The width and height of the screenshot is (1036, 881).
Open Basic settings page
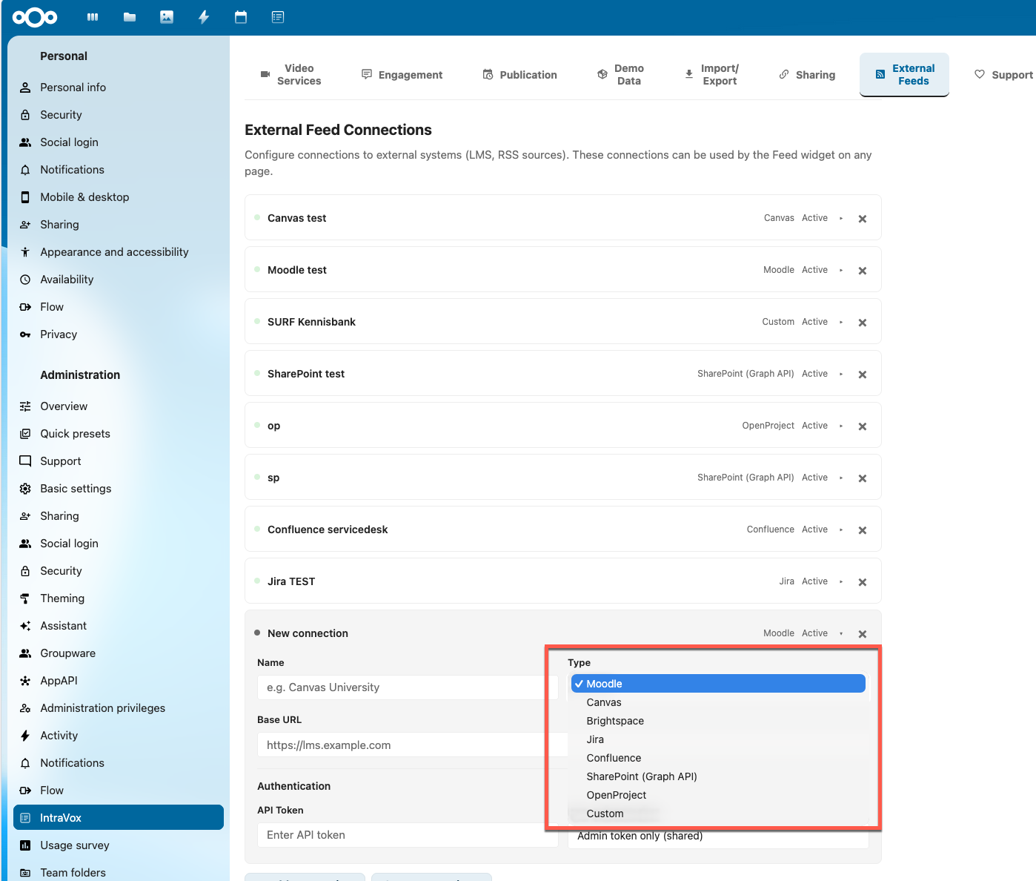(119, 489)
